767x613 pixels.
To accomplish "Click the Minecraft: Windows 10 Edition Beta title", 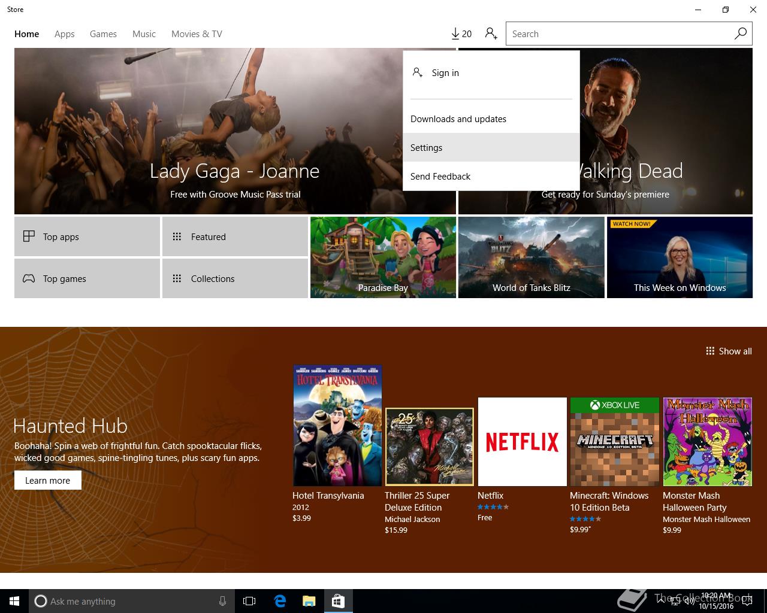I will 609,502.
